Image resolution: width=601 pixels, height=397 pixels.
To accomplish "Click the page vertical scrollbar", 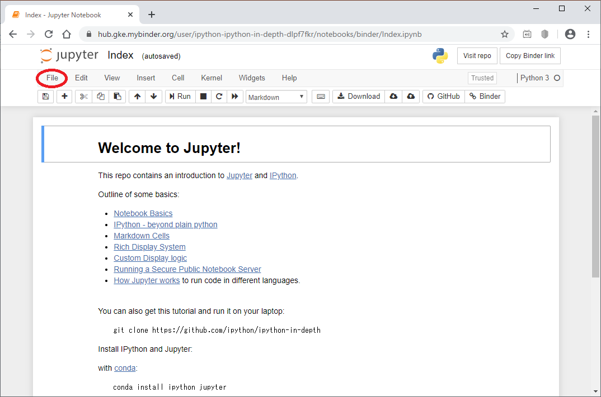I will pyautogui.click(x=595, y=195).
